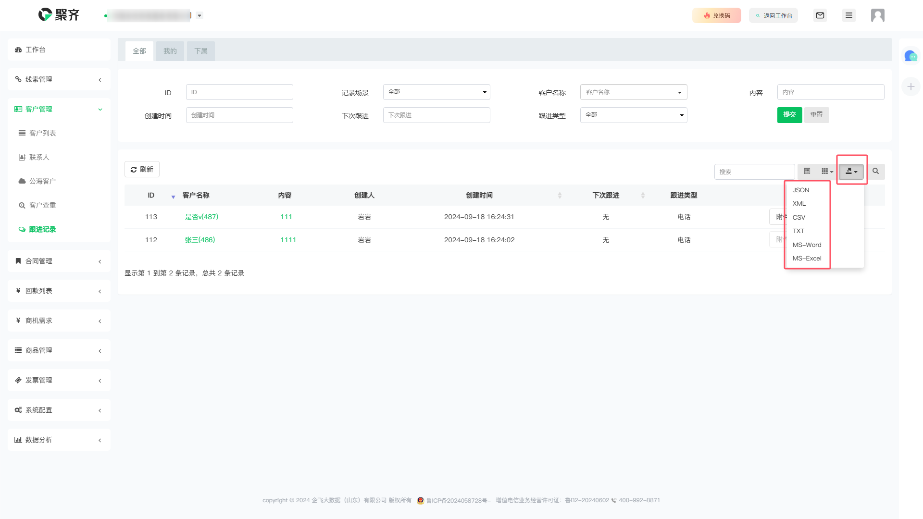Click the search magnifier button in table toolbar
The width and height of the screenshot is (923, 519).
coord(876,172)
